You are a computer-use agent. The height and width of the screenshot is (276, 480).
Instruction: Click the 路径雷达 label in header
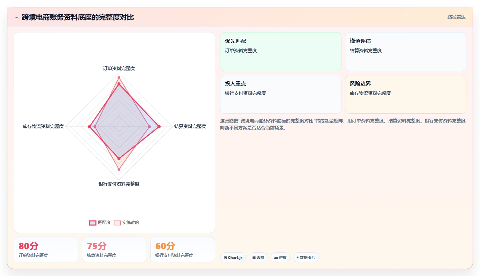coord(457,17)
